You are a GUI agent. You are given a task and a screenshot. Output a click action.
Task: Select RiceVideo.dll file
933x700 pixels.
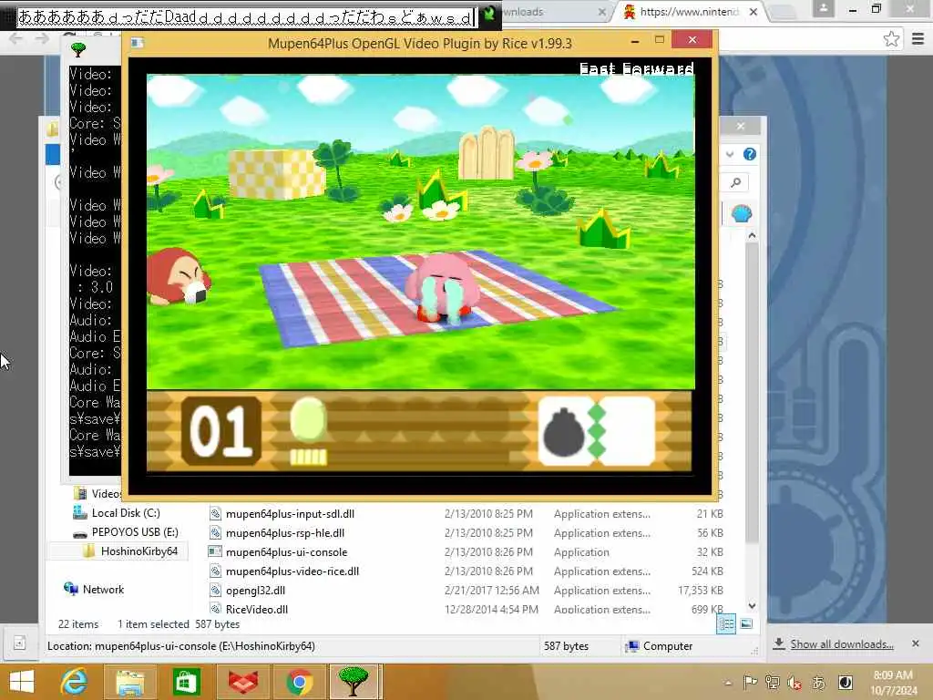pyautogui.click(x=256, y=609)
